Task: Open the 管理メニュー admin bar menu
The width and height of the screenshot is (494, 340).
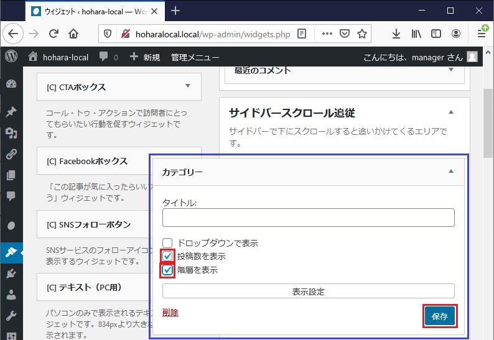Action: (195, 57)
